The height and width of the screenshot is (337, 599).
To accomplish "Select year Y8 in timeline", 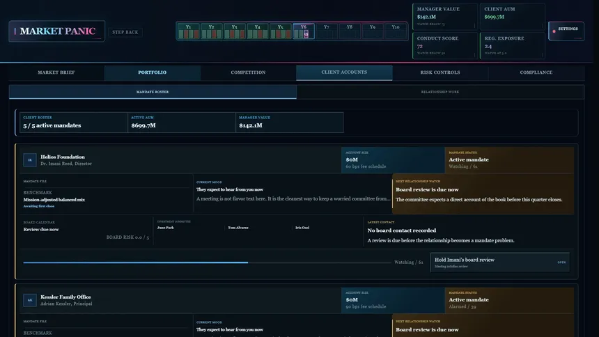I will point(350,31).
